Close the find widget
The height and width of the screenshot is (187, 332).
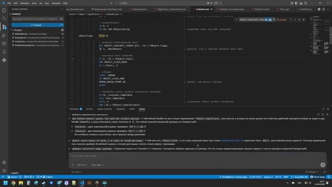tap(303, 20)
